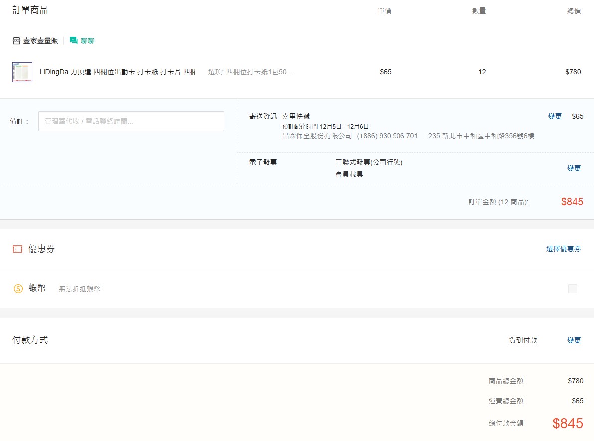Toggle the 蝦幣 redemption checkbox
Viewport: 594px width, 441px height.
(x=573, y=289)
